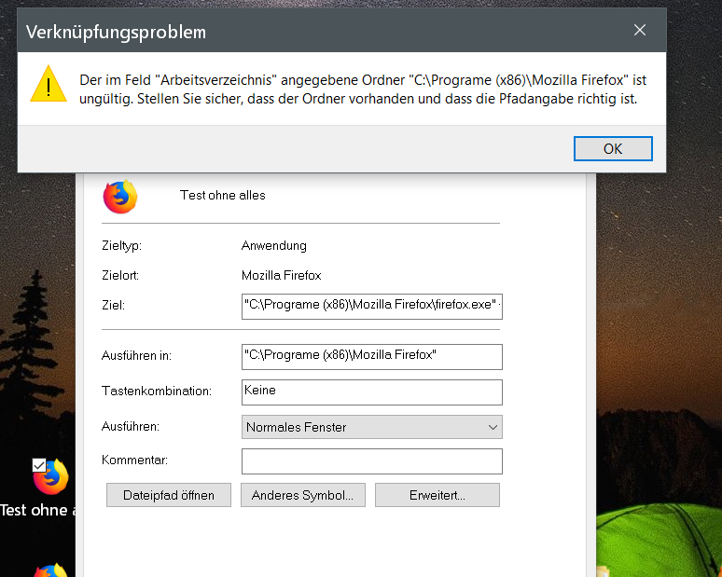Screen dimensions: 722x577
Task: Click the yellow warning triangle icon
Action: (49, 84)
